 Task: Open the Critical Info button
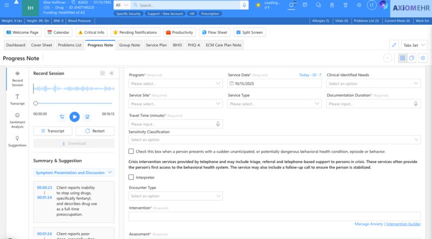91,32
